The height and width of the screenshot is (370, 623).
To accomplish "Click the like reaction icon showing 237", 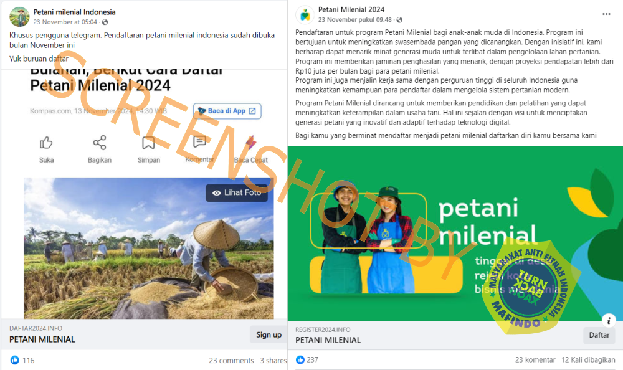I will coord(300,359).
